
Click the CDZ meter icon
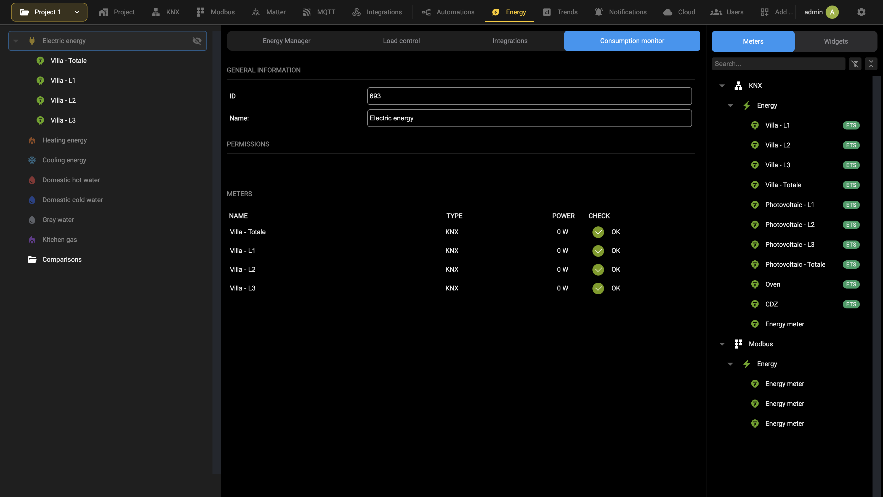[x=755, y=304]
